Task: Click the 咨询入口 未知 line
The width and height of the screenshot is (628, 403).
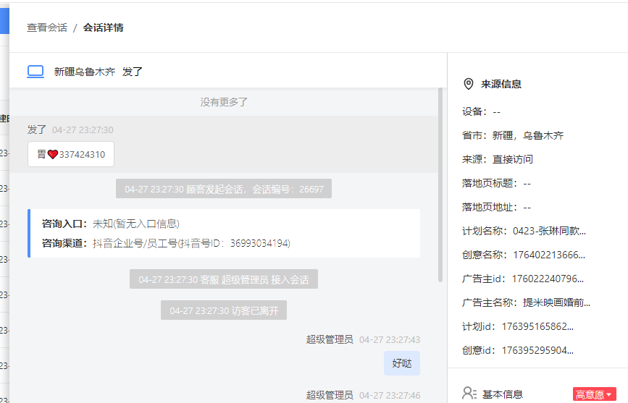Action: 111,224
